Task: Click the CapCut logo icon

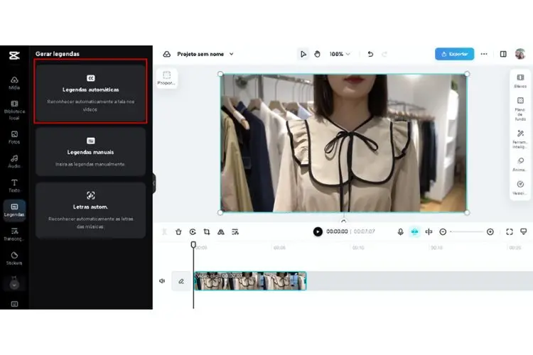Action: (x=14, y=55)
